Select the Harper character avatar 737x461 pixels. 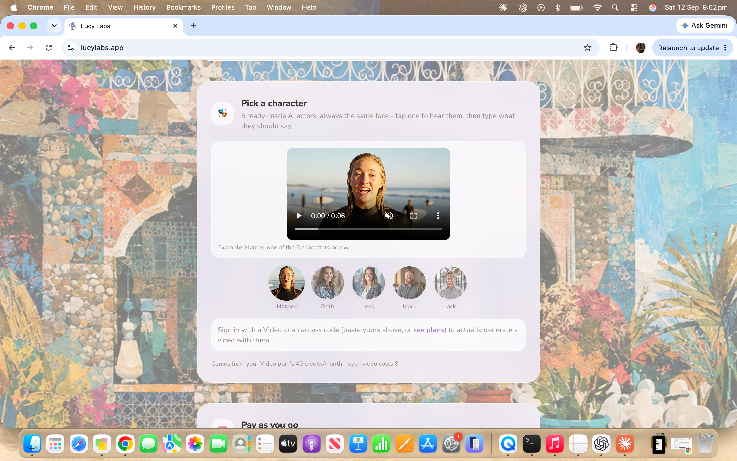(286, 283)
